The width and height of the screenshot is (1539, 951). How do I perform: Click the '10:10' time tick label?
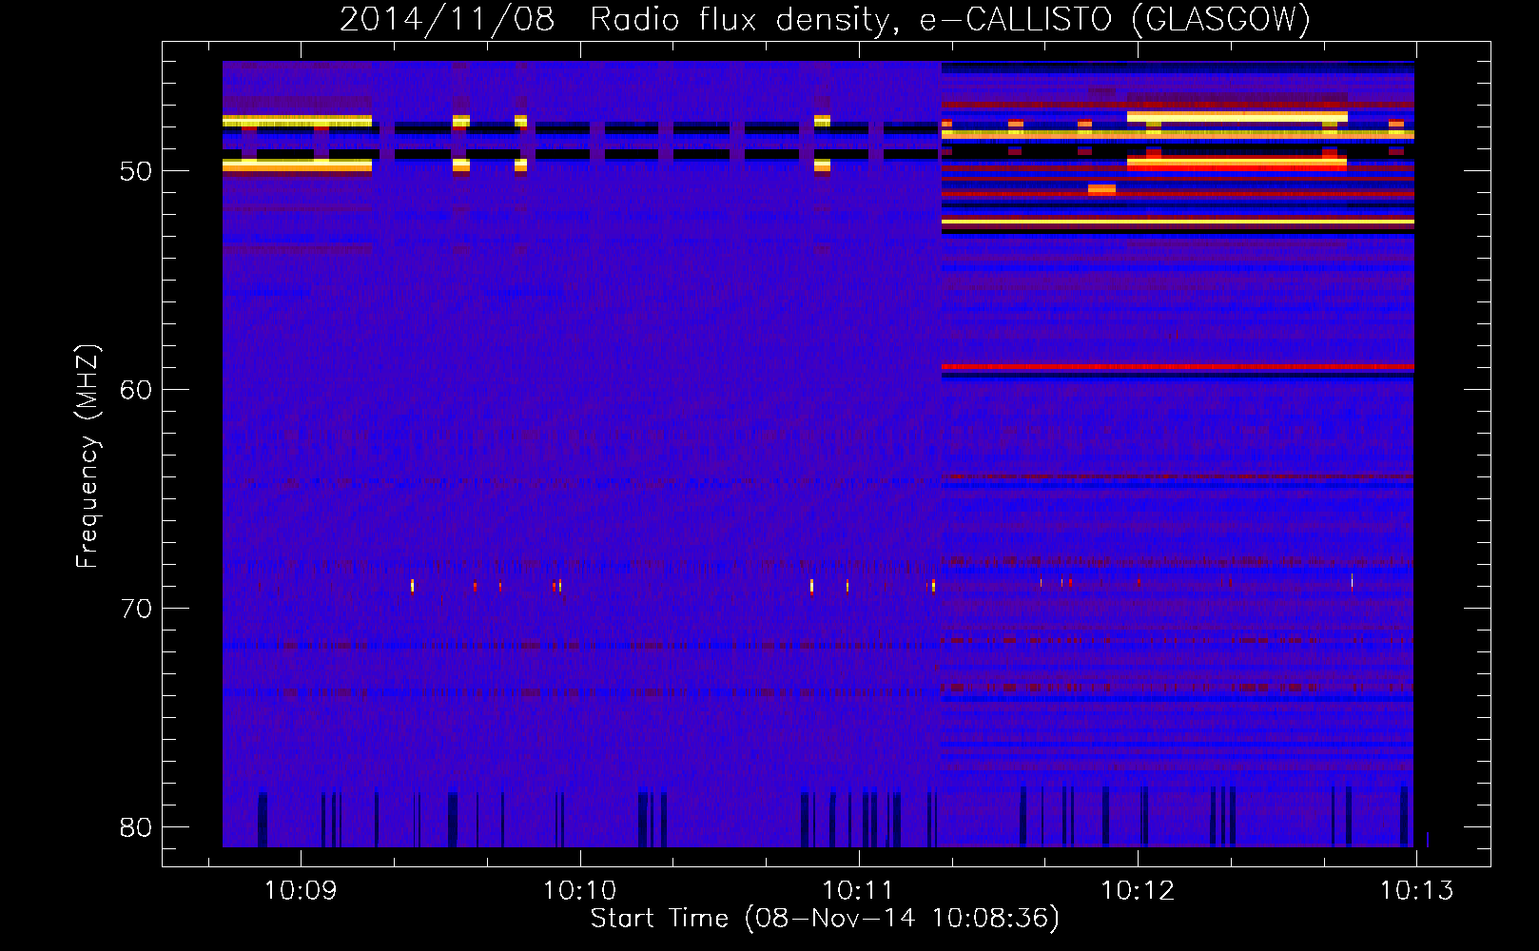pyautogui.click(x=579, y=891)
